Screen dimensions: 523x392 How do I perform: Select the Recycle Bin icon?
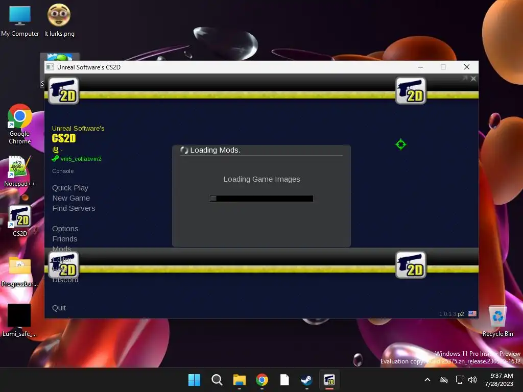[x=497, y=321]
